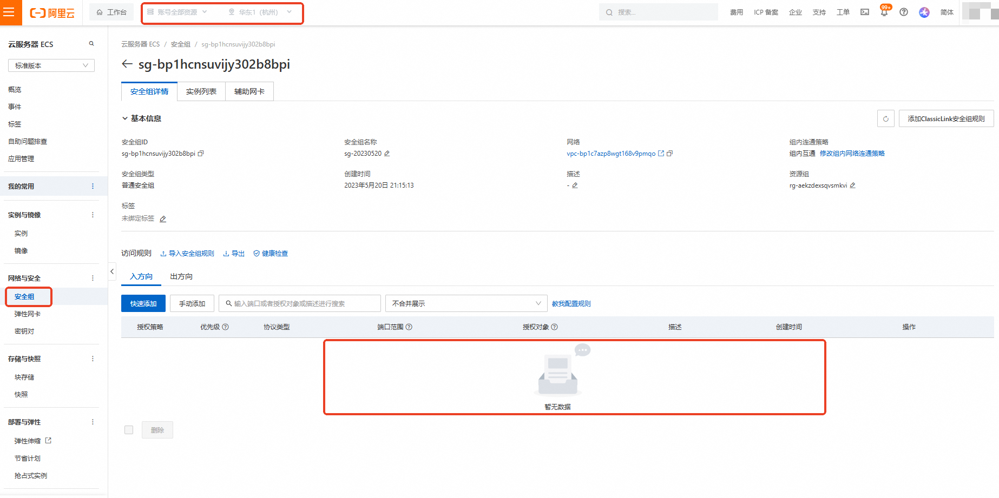Screen dimensions: 999x498
Task: Open the 简体 language selector
Action: [x=947, y=12]
